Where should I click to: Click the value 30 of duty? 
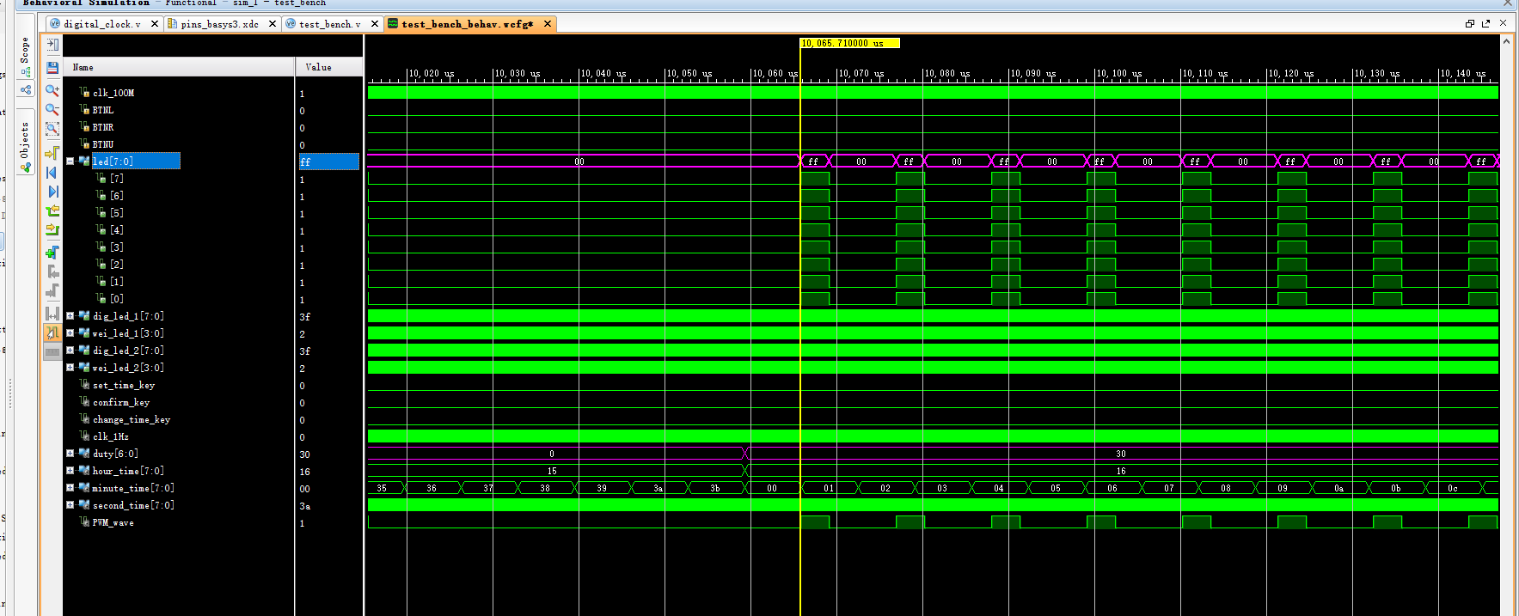[x=305, y=454]
